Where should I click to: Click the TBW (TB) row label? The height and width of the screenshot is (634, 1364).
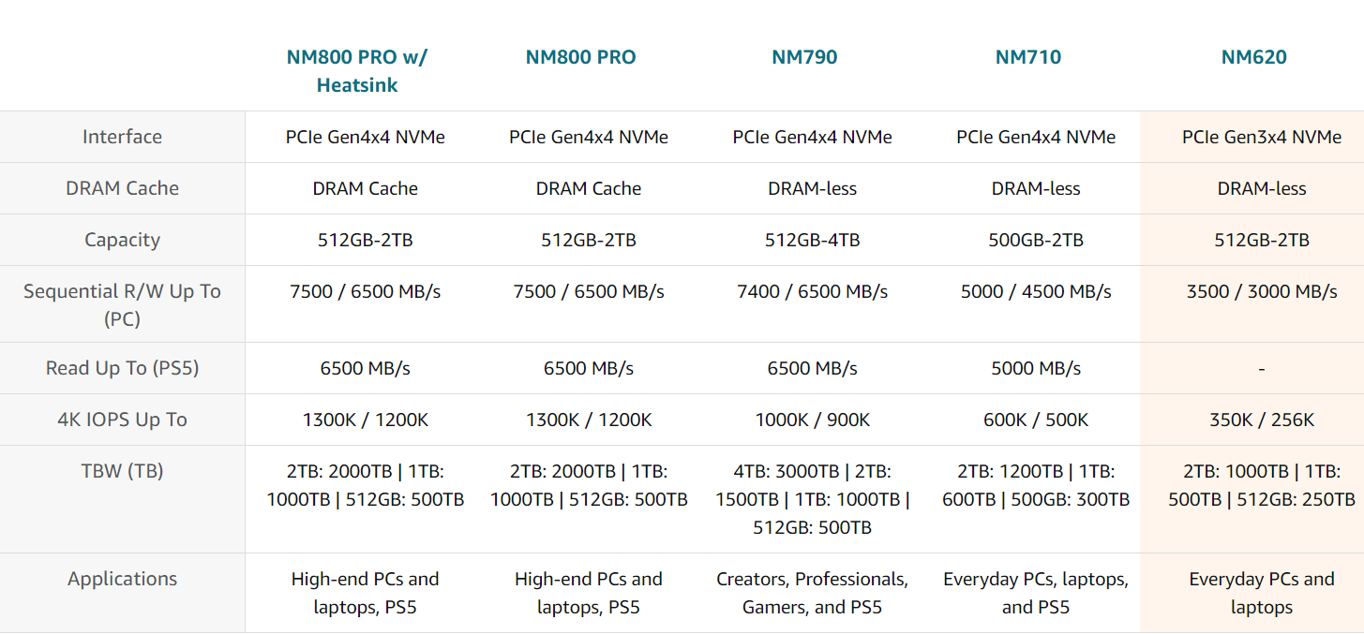click(x=122, y=471)
